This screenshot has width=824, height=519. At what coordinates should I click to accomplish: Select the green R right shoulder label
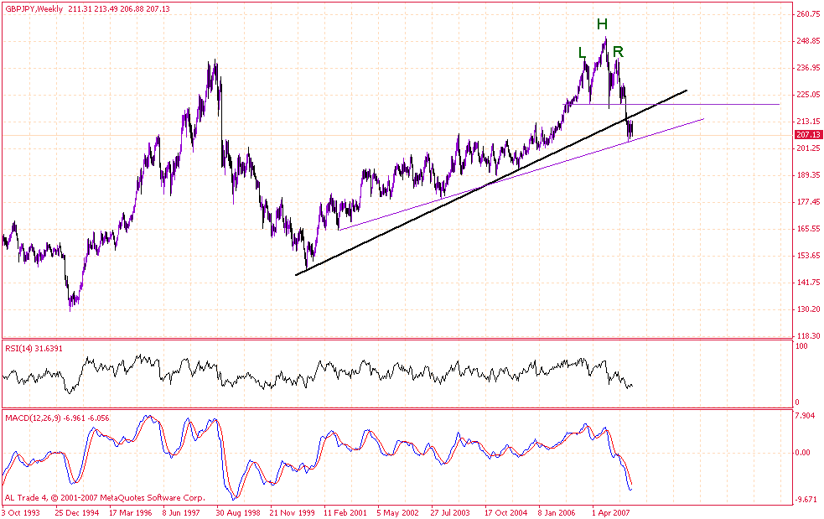coord(618,52)
